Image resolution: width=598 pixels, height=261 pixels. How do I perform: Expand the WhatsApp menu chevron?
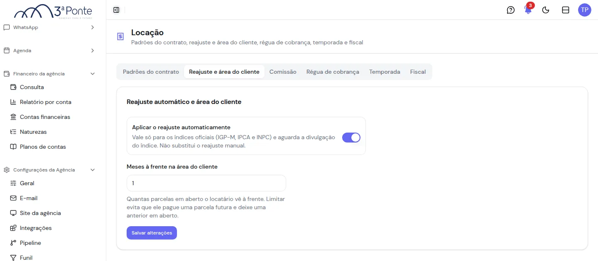coord(93,27)
